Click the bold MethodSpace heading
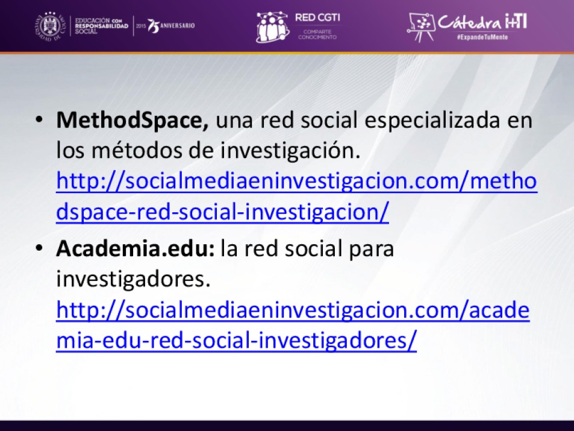Viewport: 574px width, 431px height. 133,121
